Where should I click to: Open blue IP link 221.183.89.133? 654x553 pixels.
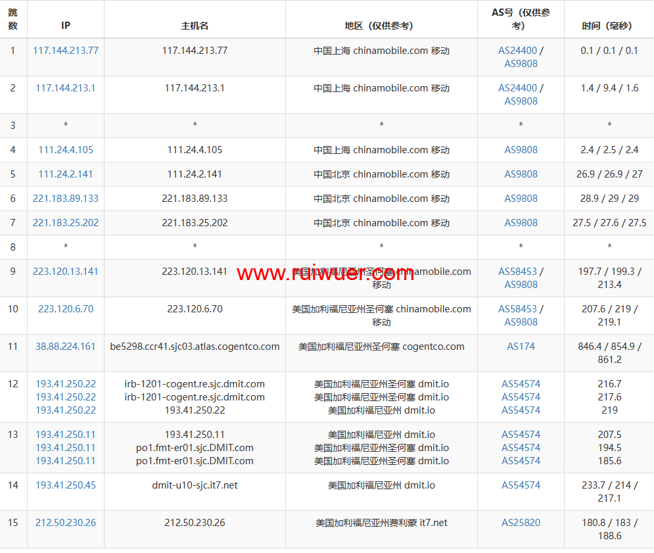coord(66,199)
